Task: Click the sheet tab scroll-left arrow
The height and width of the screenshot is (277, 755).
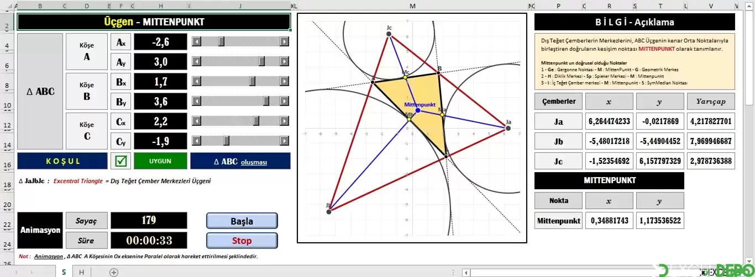Action: pos(17,272)
